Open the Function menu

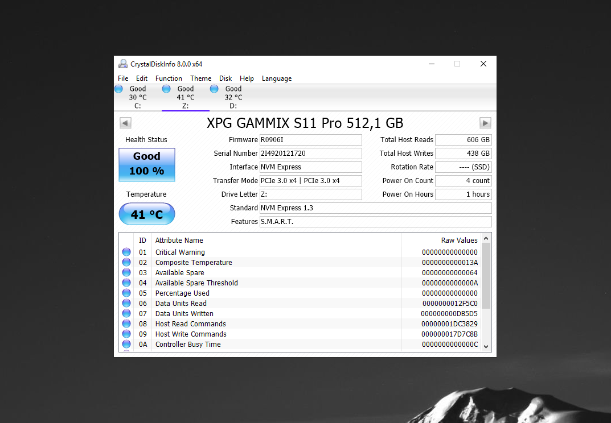click(169, 78)
